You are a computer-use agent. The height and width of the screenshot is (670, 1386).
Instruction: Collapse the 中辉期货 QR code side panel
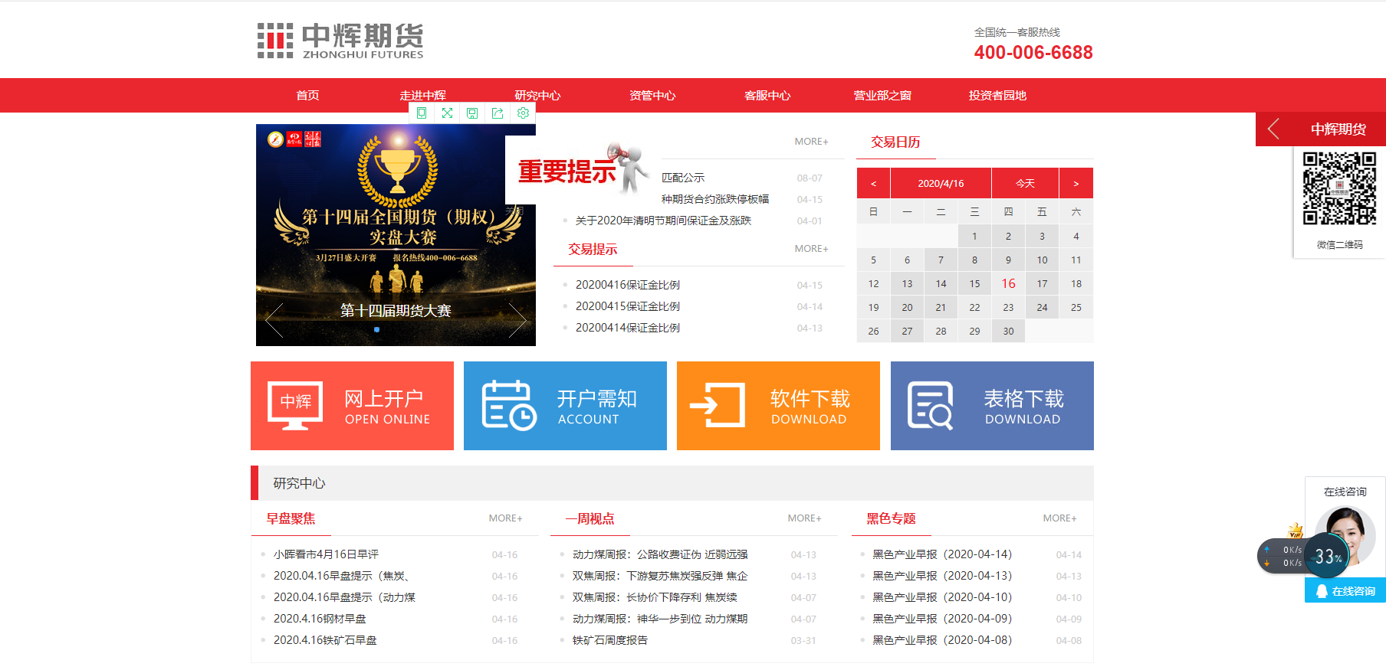(1273, 129)
